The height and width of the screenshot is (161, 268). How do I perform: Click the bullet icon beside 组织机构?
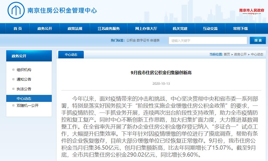point(14,70)
